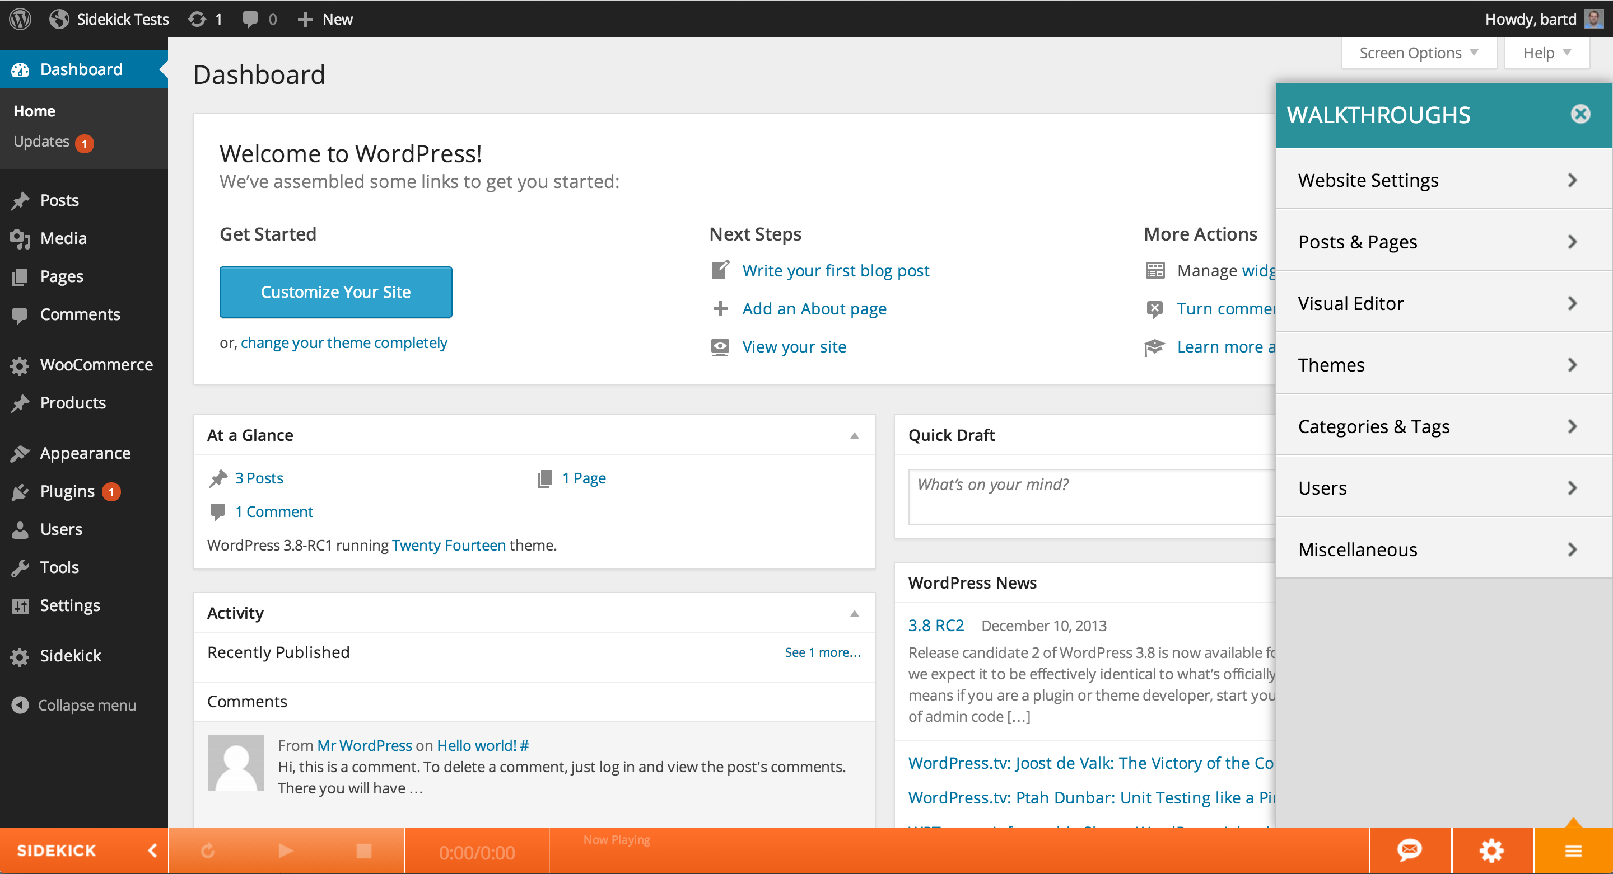Toggle Sidekick walkthroughs list icon
This screenshot has width=1613, height=874.
(x=1574, y=851)
